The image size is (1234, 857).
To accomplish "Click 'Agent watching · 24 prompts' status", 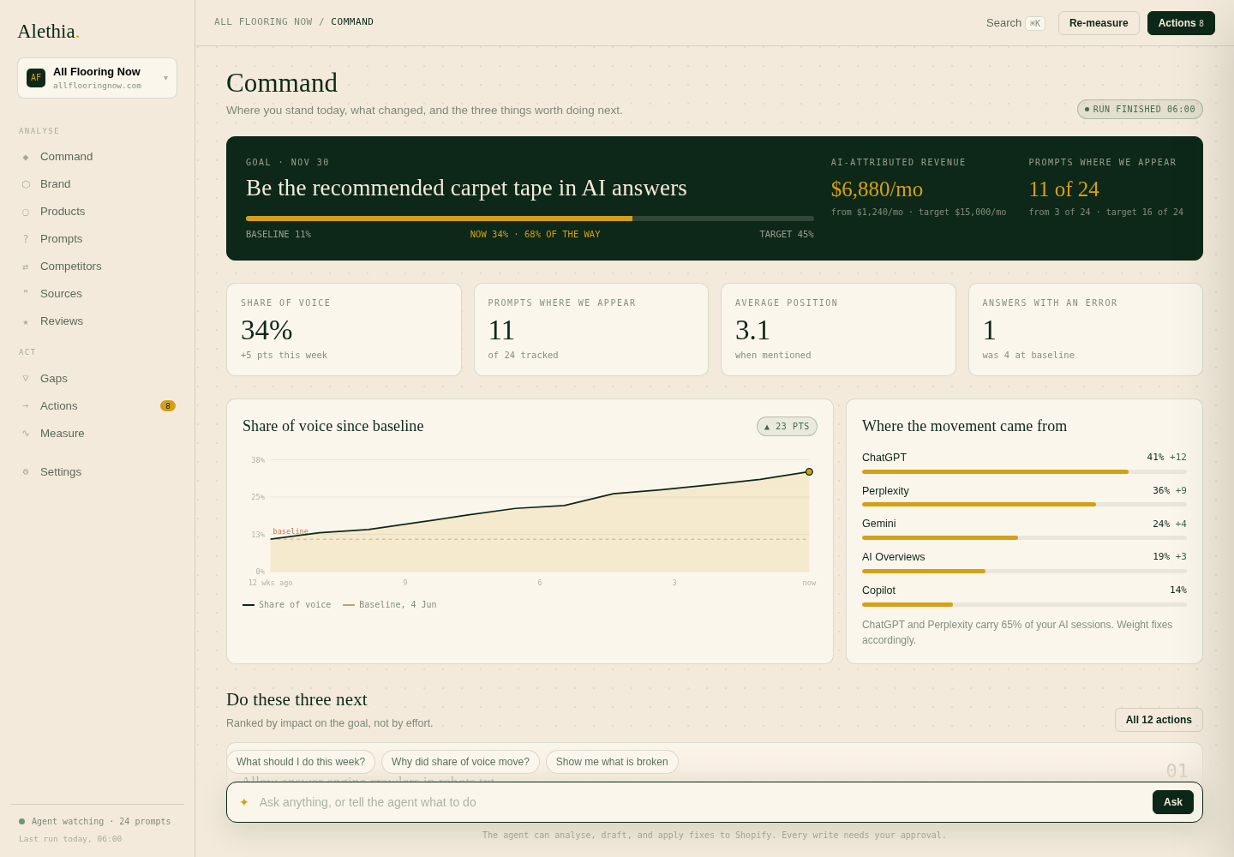I will click(x=95, y=821).
